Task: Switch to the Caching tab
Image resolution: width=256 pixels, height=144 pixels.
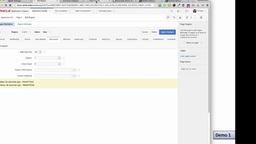Action: 145,39
